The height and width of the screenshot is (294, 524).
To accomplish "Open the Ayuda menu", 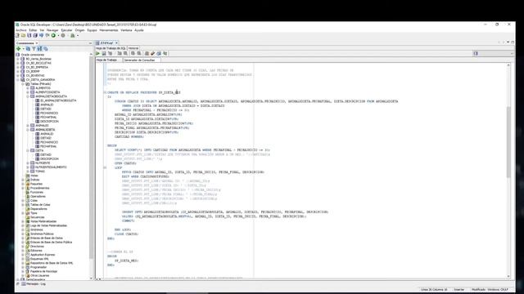I will [139, 30].
